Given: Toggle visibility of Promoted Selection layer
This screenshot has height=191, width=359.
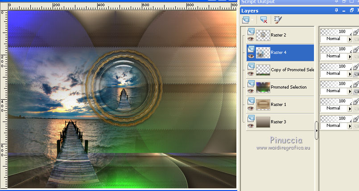Looking at the screenshot, I should [251, 91].
